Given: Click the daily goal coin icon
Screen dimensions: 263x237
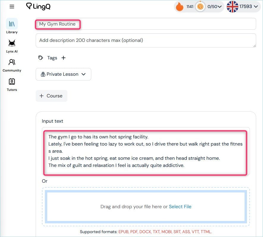Looking at the screenshot, I should click(200, 7).
